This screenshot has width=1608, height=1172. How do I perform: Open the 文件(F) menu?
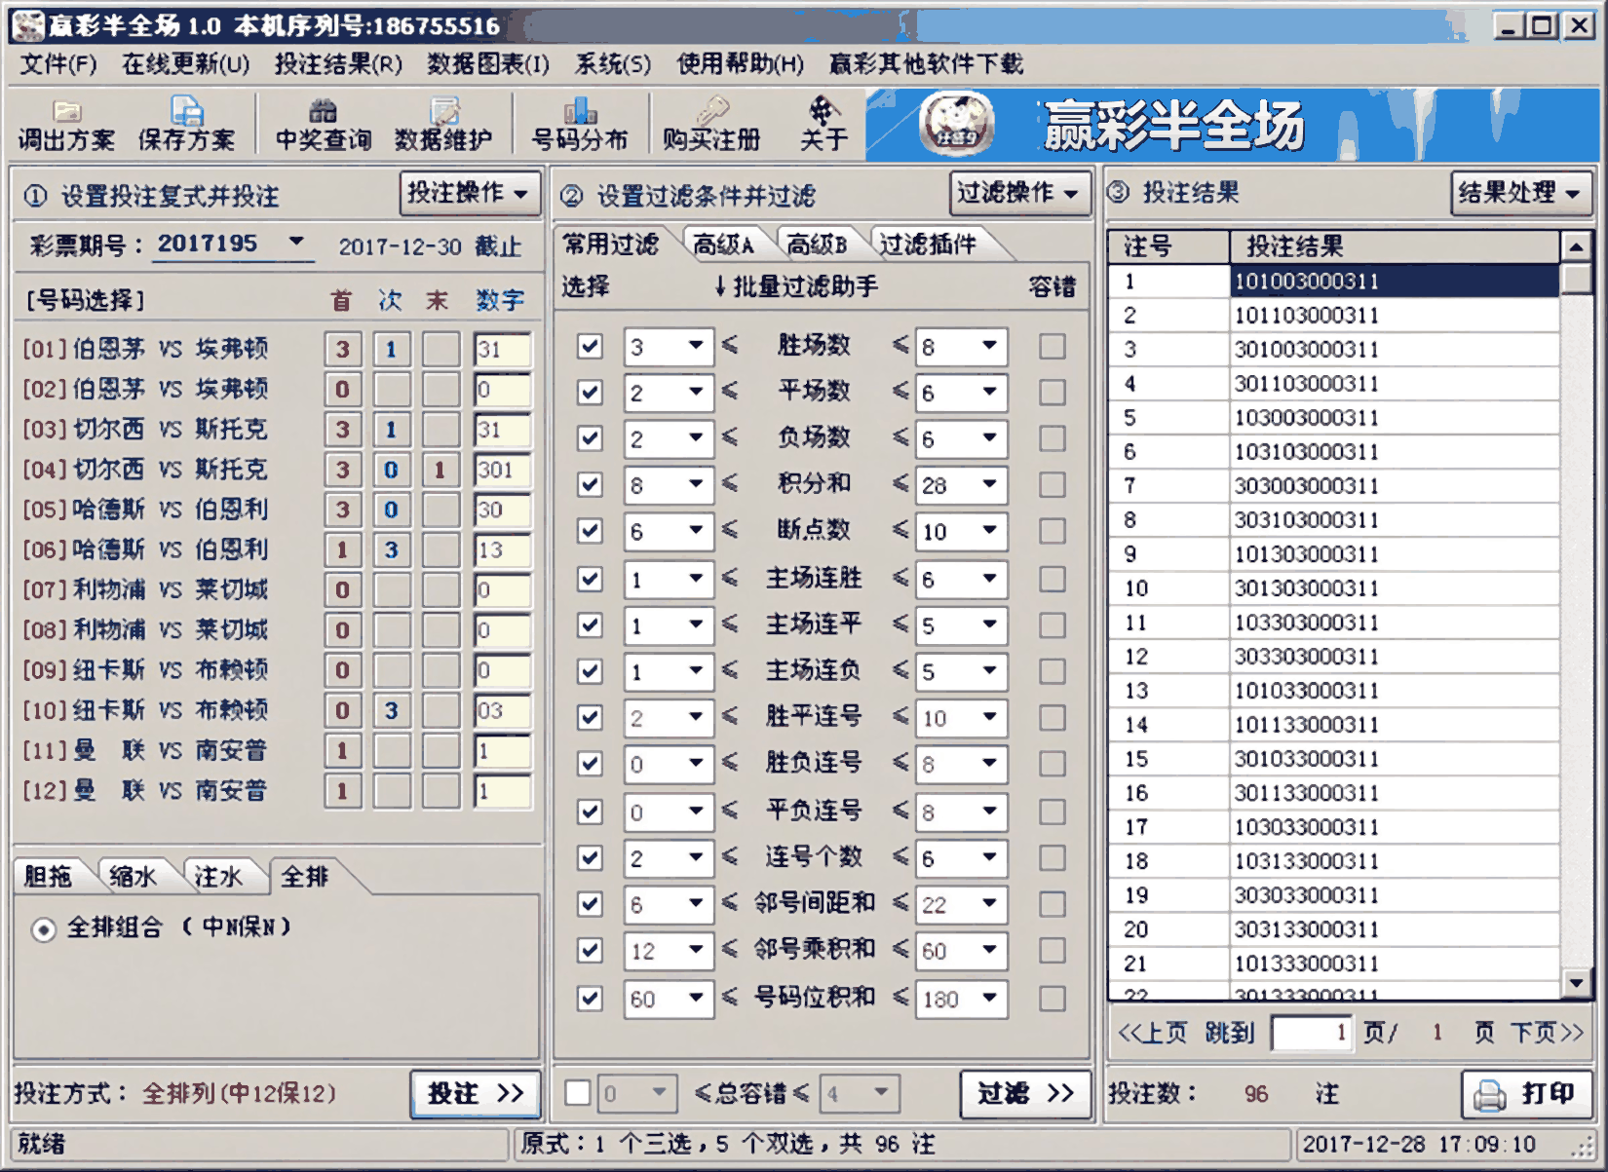(58, 64)
